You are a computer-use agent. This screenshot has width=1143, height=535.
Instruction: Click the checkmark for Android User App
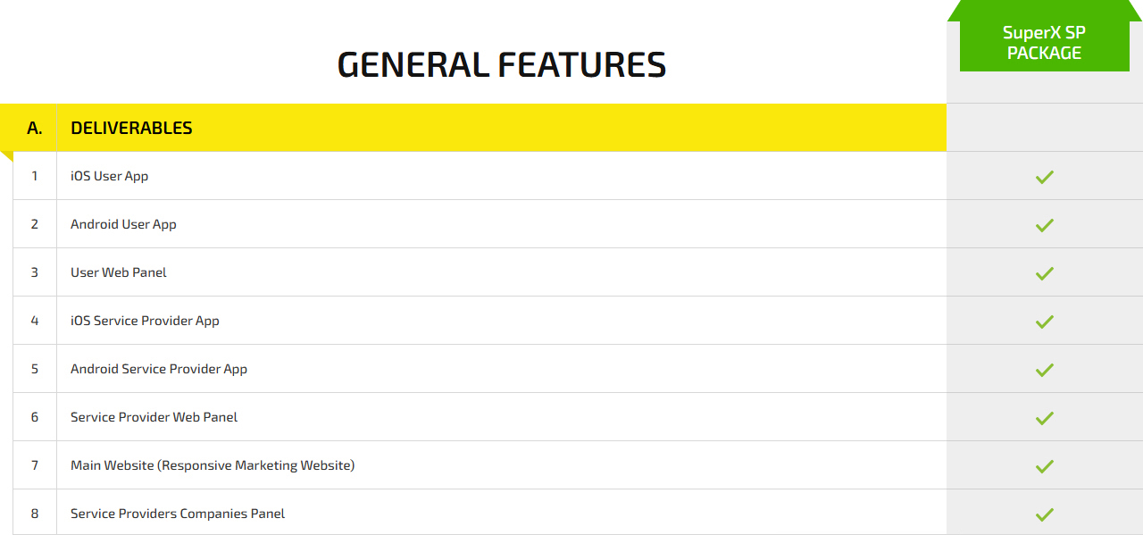(x=1044, y=225)
